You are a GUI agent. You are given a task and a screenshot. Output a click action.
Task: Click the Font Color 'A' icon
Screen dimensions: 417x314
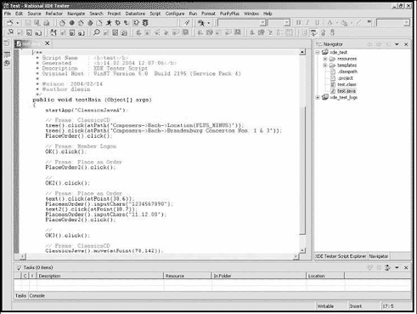(x=330, y=23)
